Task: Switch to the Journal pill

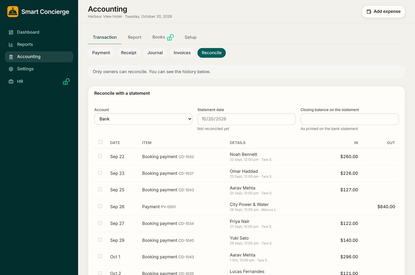Action: click(x=155, y=53)
